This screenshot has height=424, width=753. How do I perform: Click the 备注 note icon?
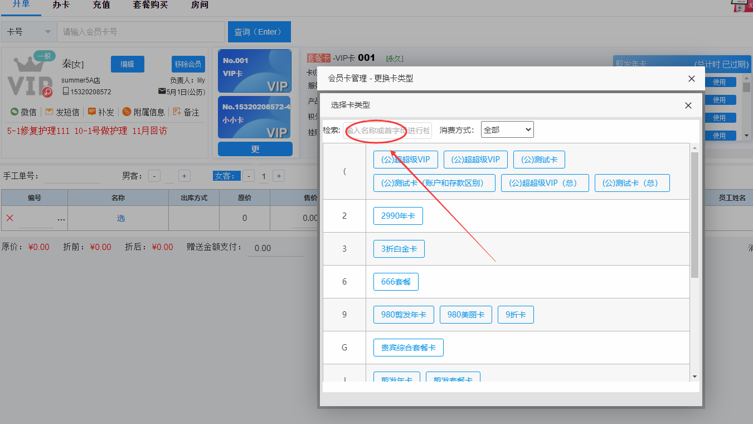177,112
